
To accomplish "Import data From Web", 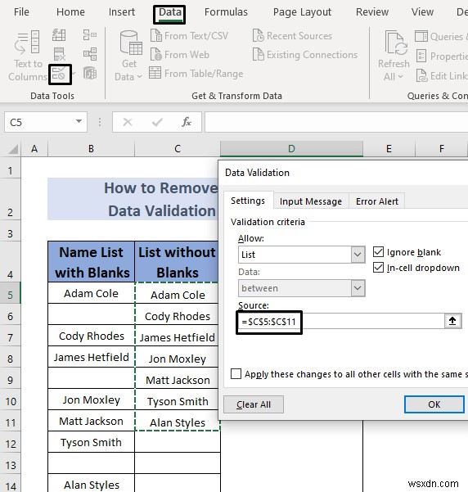I will pyautogui.click(x=180, y=55).
